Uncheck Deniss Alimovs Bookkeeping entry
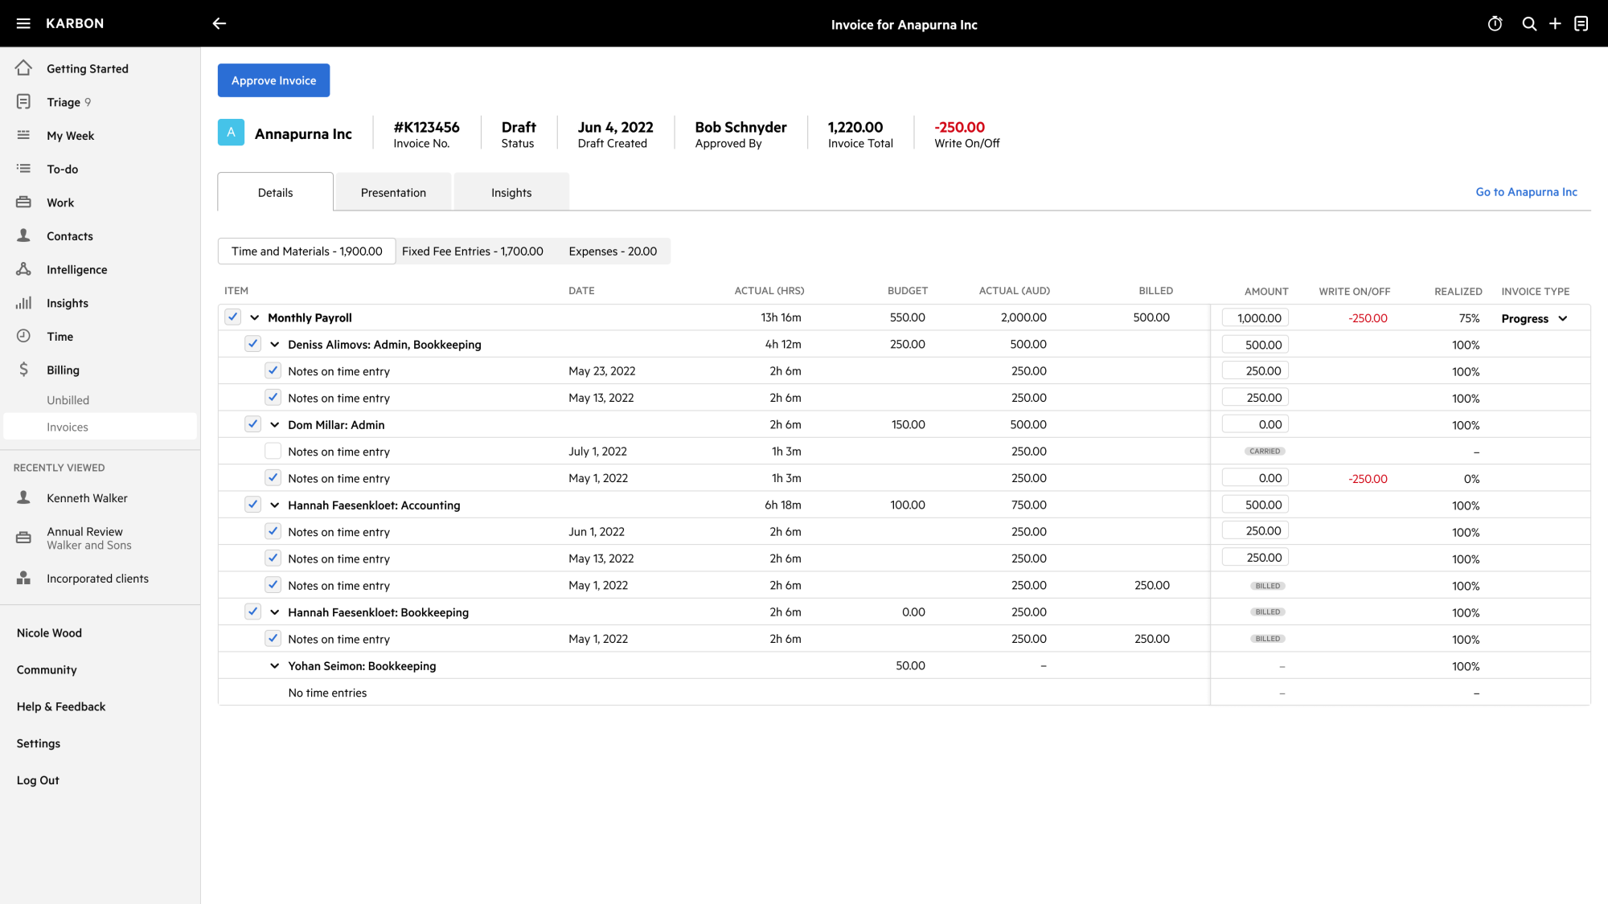The width and height of the screenshot is (1608, 904). tap(253, 345)
